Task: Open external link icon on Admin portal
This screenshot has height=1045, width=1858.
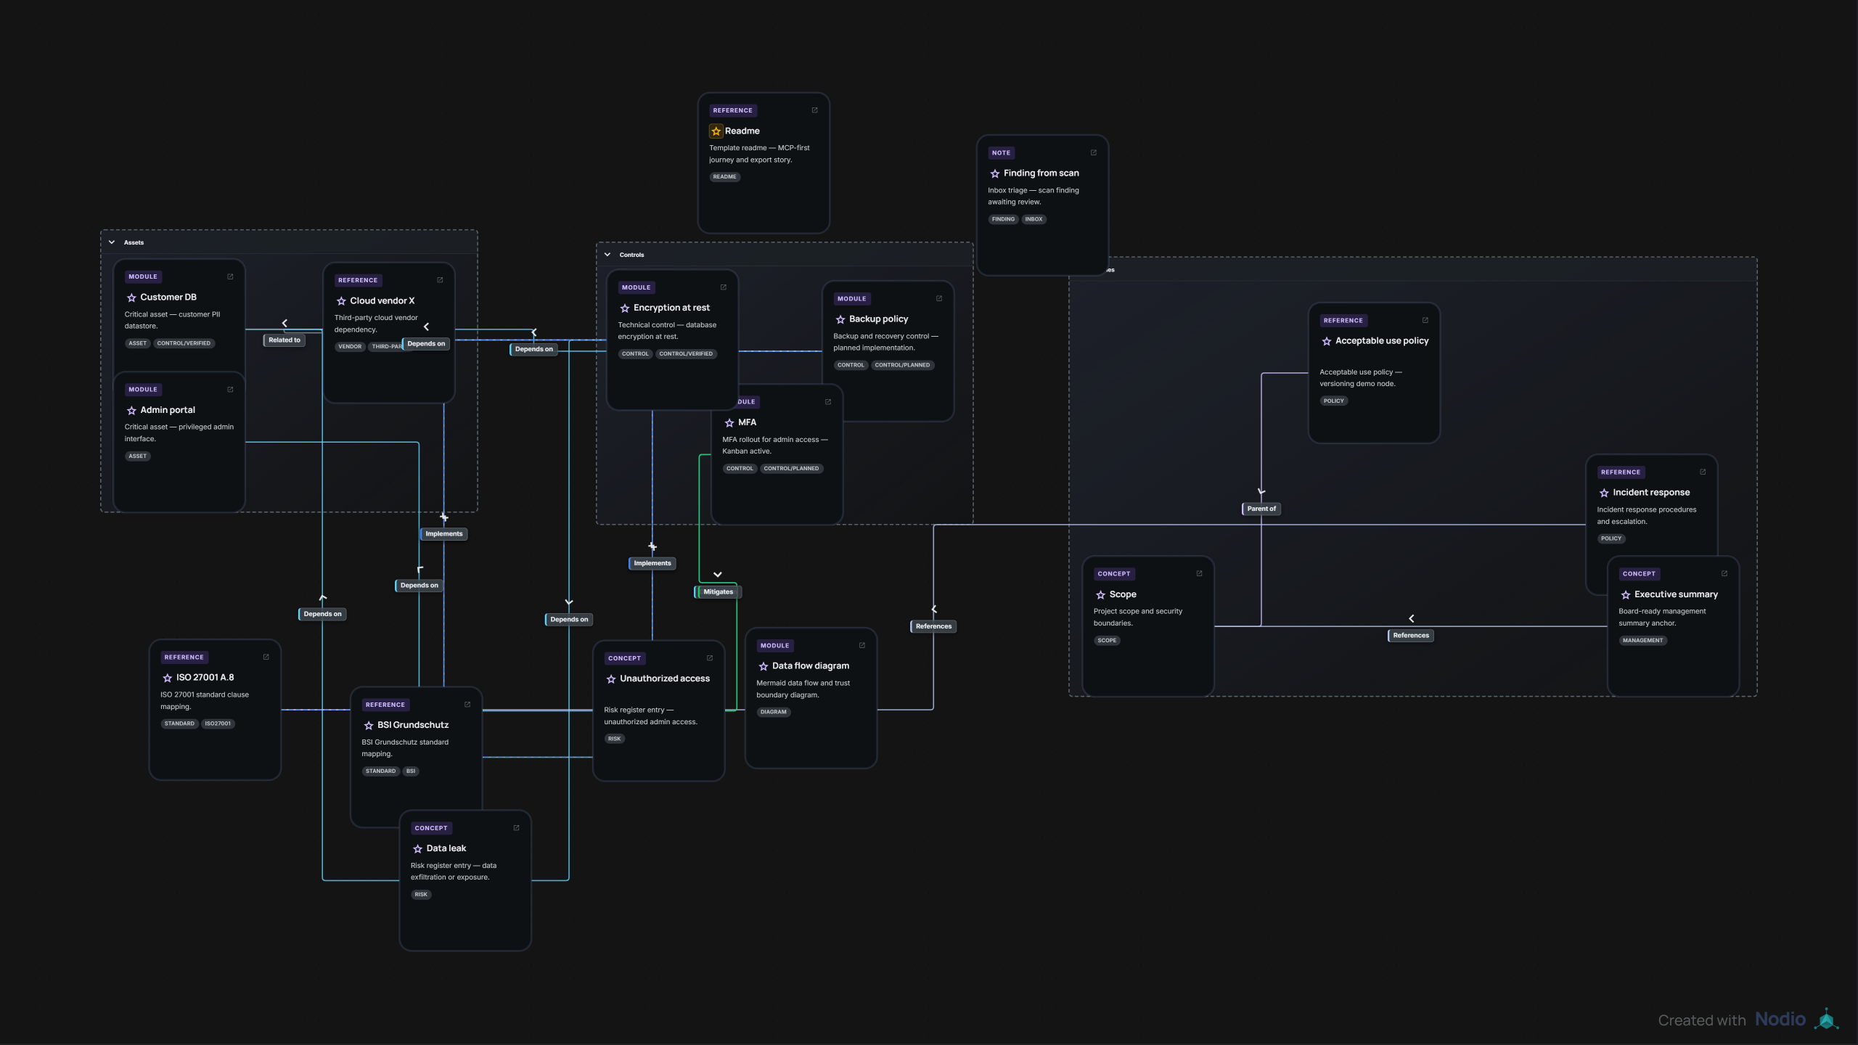Action: [230, 390]
